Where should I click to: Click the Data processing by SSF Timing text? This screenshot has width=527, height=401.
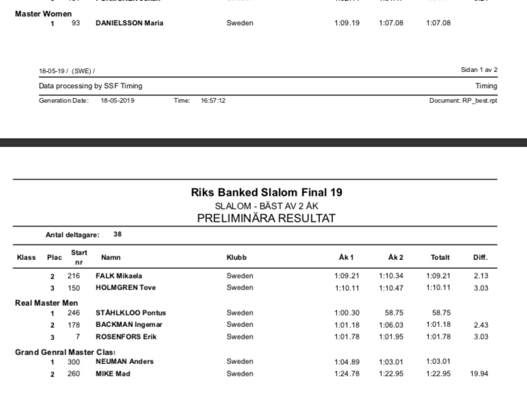pos(90,86)
